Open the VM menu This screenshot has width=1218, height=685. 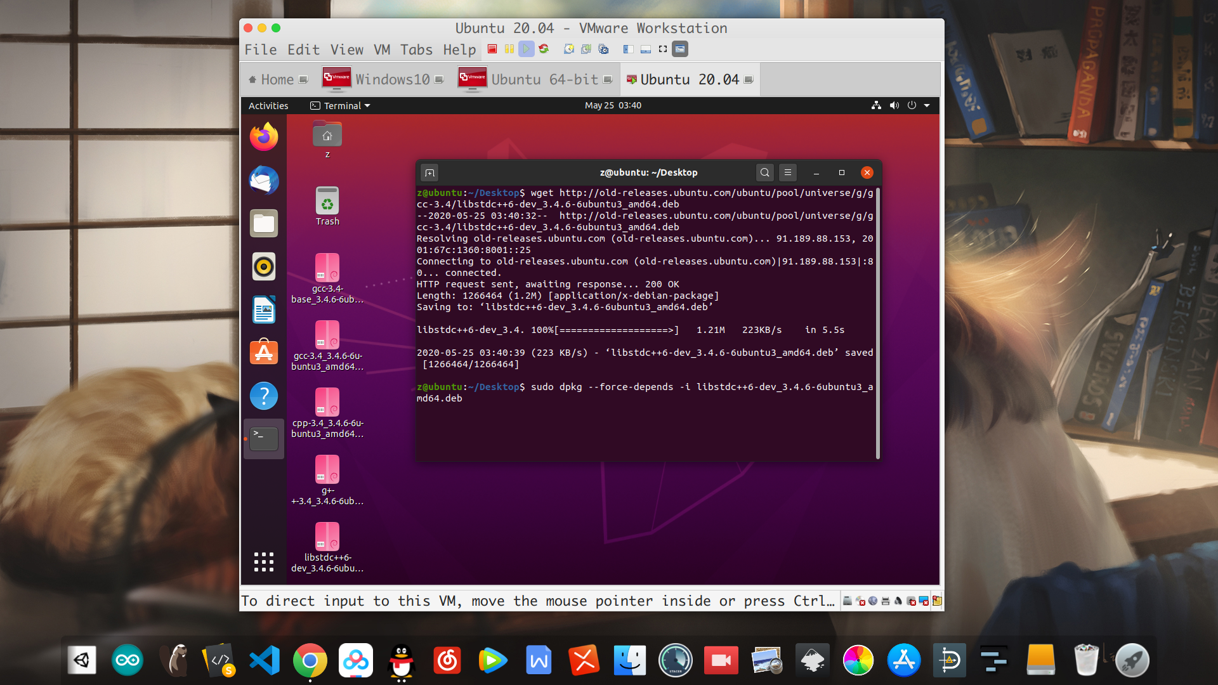381,49
